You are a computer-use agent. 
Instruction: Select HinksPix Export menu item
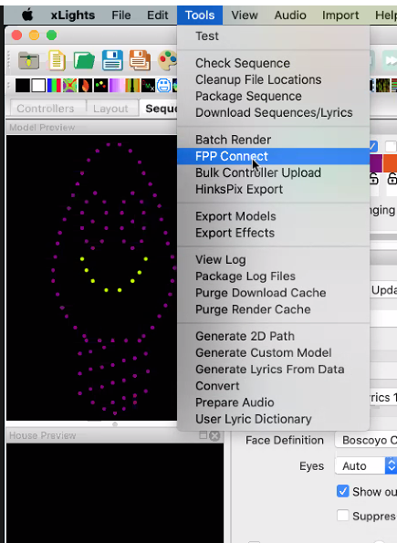[x=273, y=190]
